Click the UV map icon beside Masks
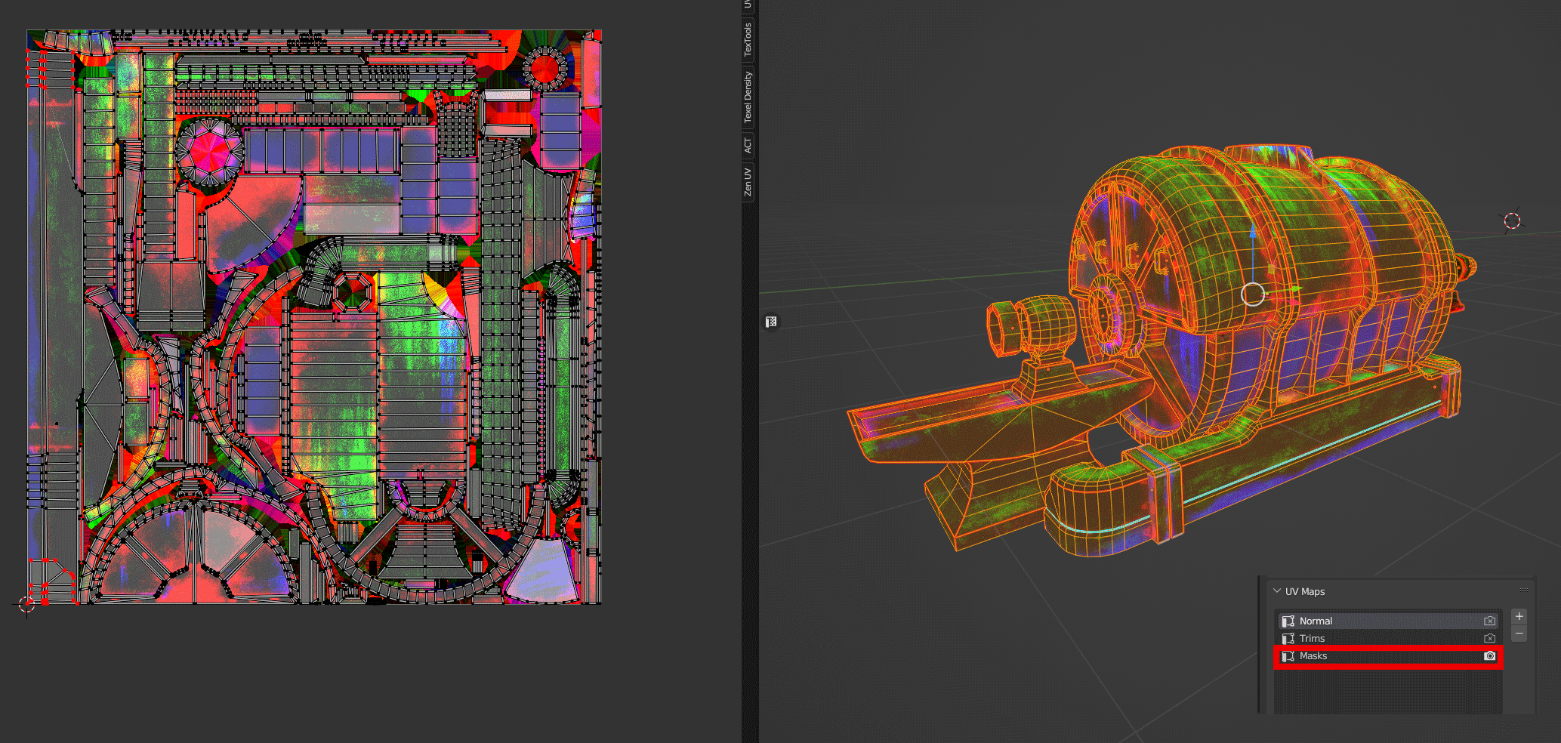The height and width of the screenshot is (743, 1561). [x=1288, y=656]
